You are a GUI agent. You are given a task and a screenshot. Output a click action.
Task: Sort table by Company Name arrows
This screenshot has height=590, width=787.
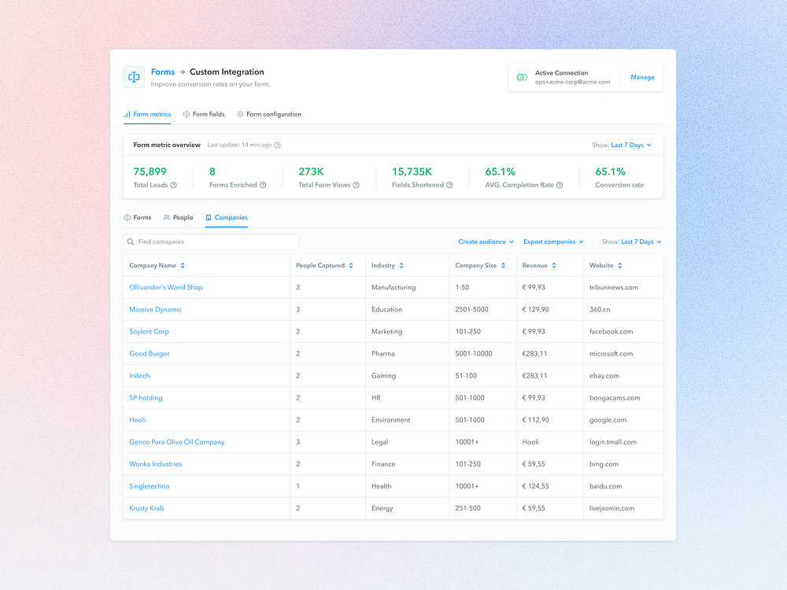[x=183, y=265]
